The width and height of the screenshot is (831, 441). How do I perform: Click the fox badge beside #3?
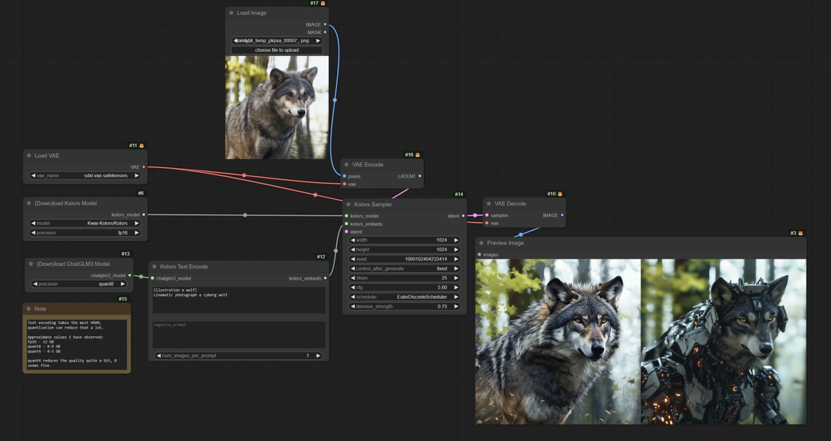point(800,233)
